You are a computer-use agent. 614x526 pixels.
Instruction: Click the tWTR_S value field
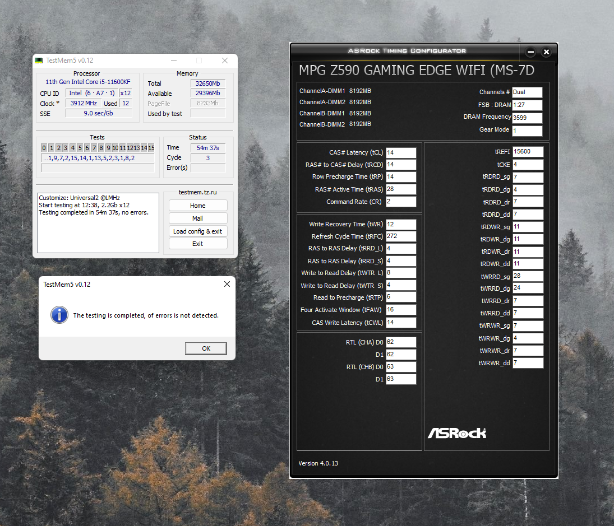tap(401, 286)
